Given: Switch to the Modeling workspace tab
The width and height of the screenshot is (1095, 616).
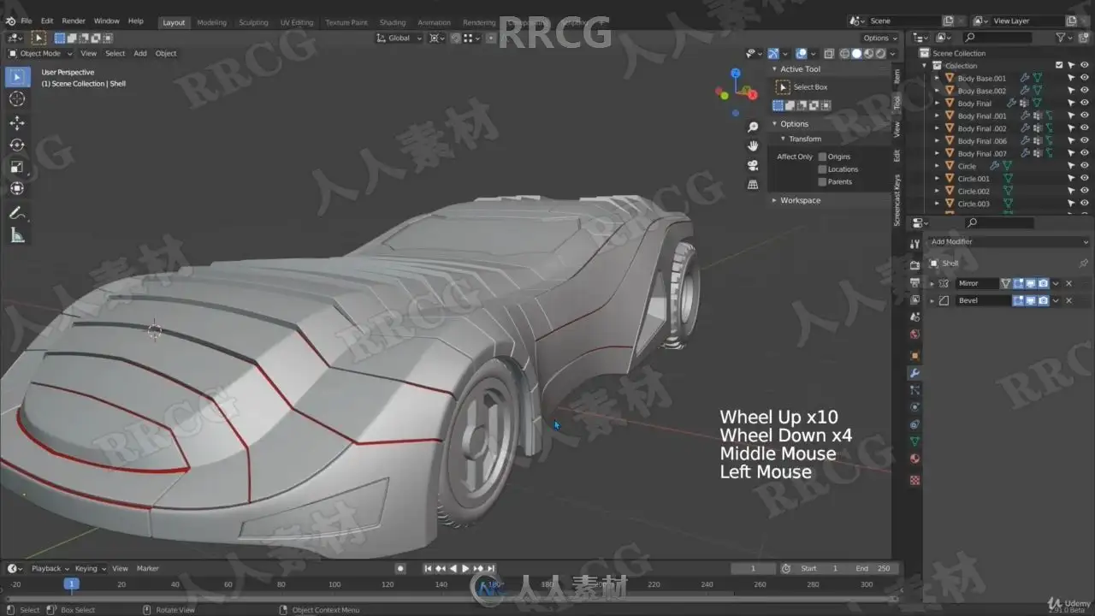Looking at the screenshot, I should click(x=211, y=22).
